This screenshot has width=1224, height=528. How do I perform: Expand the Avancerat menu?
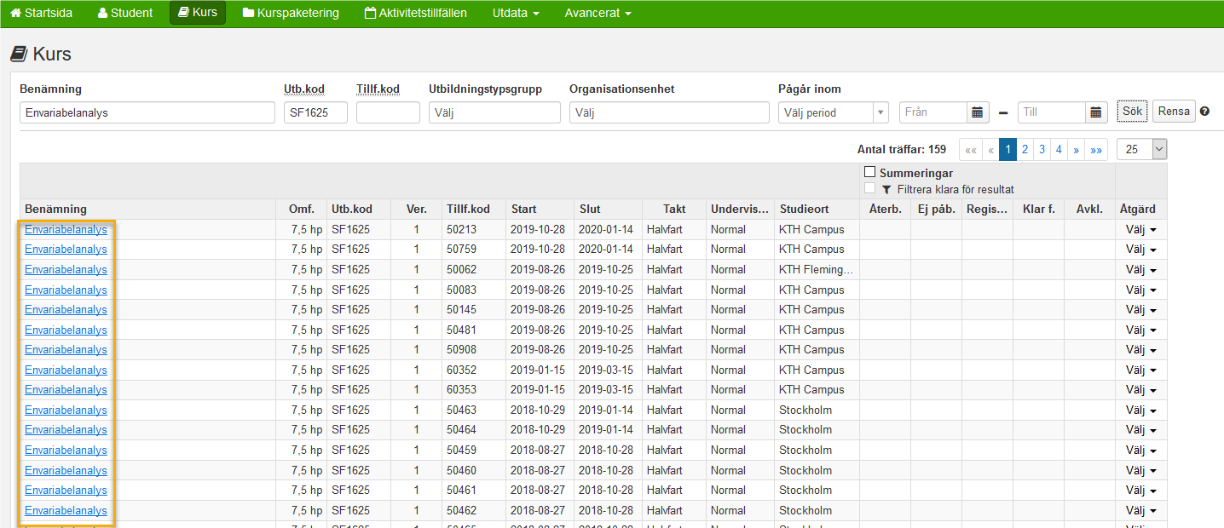click(598, 13)
